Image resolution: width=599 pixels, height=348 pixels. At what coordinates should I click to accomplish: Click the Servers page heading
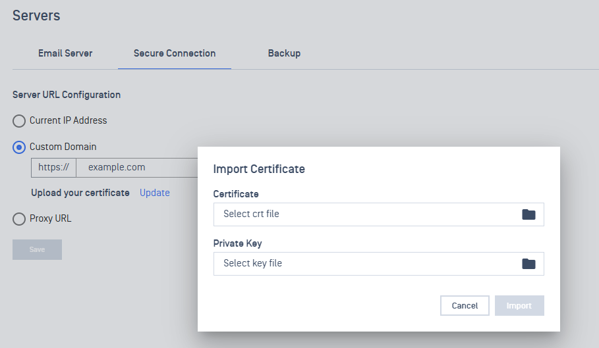point(36,16)
